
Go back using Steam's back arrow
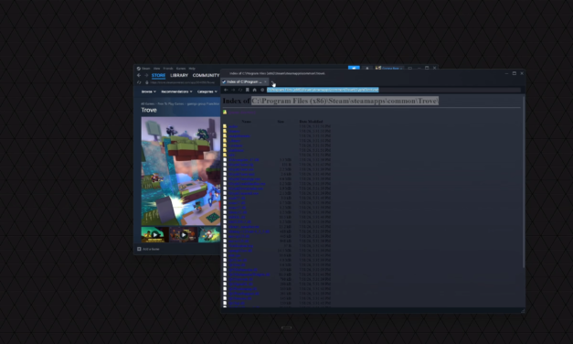(x=139, y=75)
